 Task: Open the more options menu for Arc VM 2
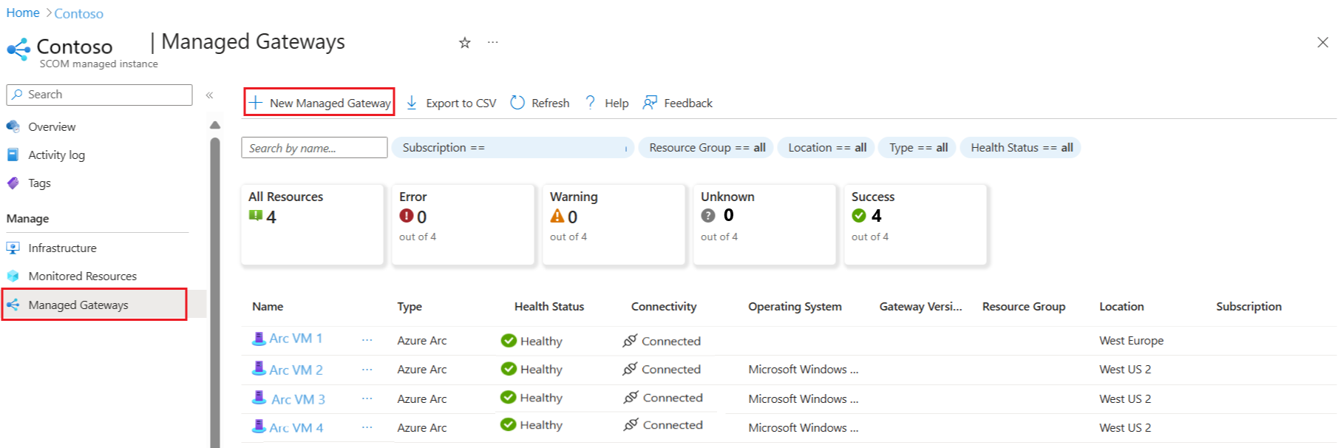pos(367,369)
